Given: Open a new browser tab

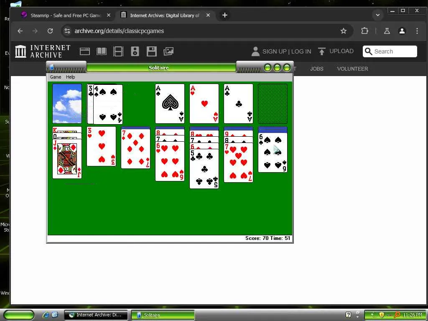Looking at the screenshot, I should click(224, 15).
